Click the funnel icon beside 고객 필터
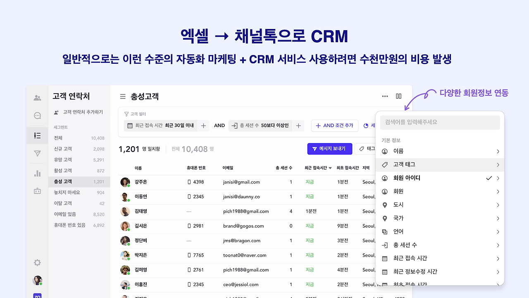This screenshot has height=298, width=529. click(126, 114)
